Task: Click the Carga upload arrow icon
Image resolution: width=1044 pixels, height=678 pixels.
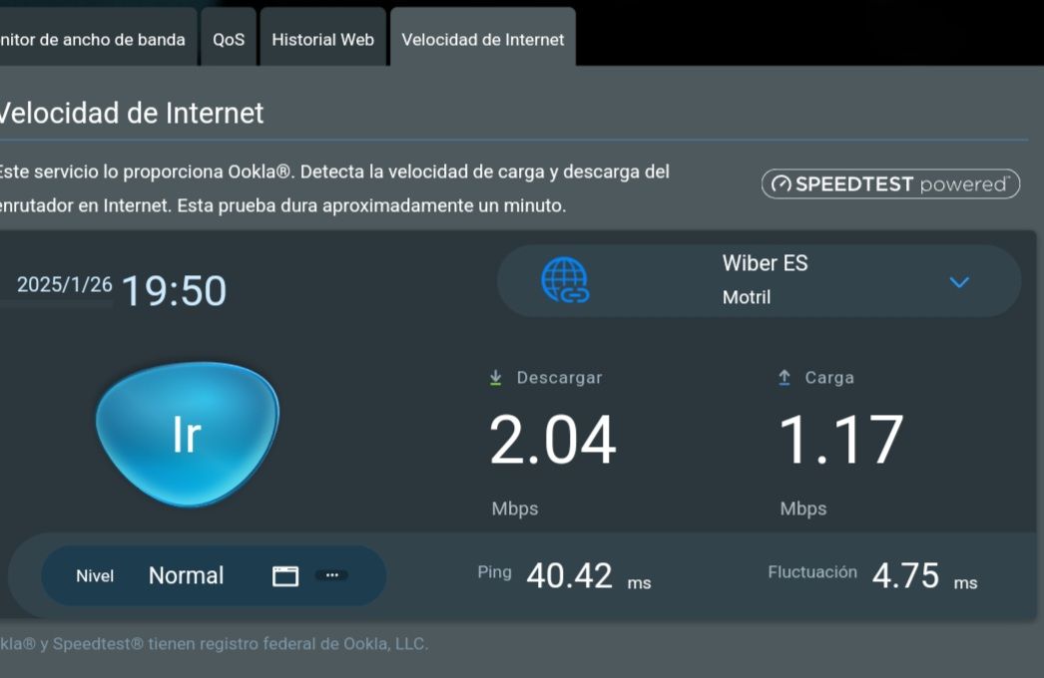Action: click(x=784, y=378)
